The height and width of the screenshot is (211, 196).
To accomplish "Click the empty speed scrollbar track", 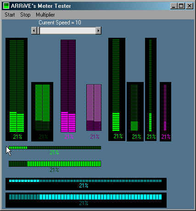I will click(x=67, y=31).
